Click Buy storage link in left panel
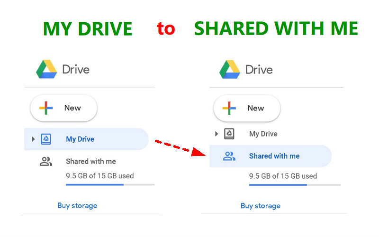This screenshot has width=379, height=237. (77, 206)
